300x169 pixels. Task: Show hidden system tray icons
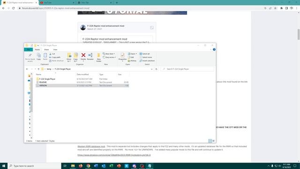(269, 166)
